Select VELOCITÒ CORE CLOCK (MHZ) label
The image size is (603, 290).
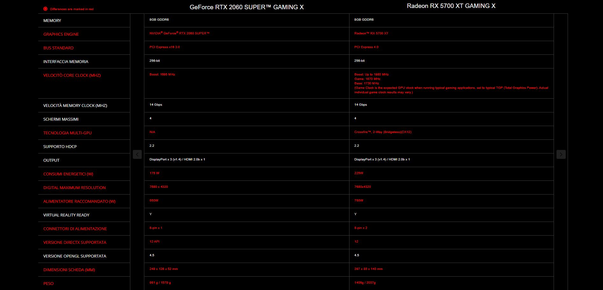[x=72, y=75]
